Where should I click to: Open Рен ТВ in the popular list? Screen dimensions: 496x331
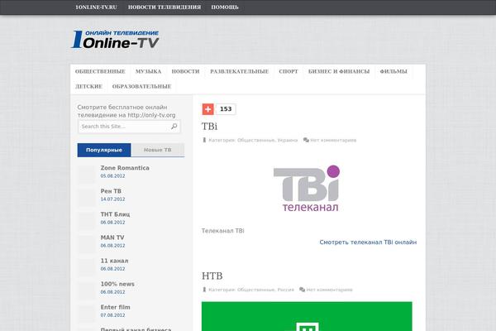coord(111,191)
